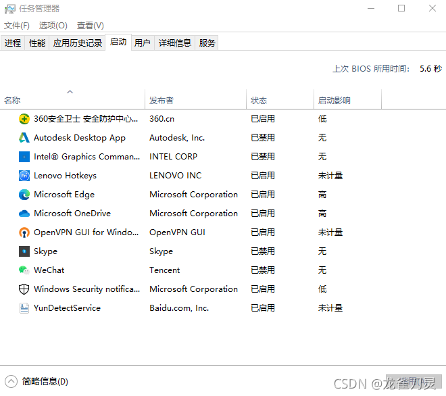446x396 pixels.
Task: Click the Microsoft Edge icon
Action: [24, 195]
